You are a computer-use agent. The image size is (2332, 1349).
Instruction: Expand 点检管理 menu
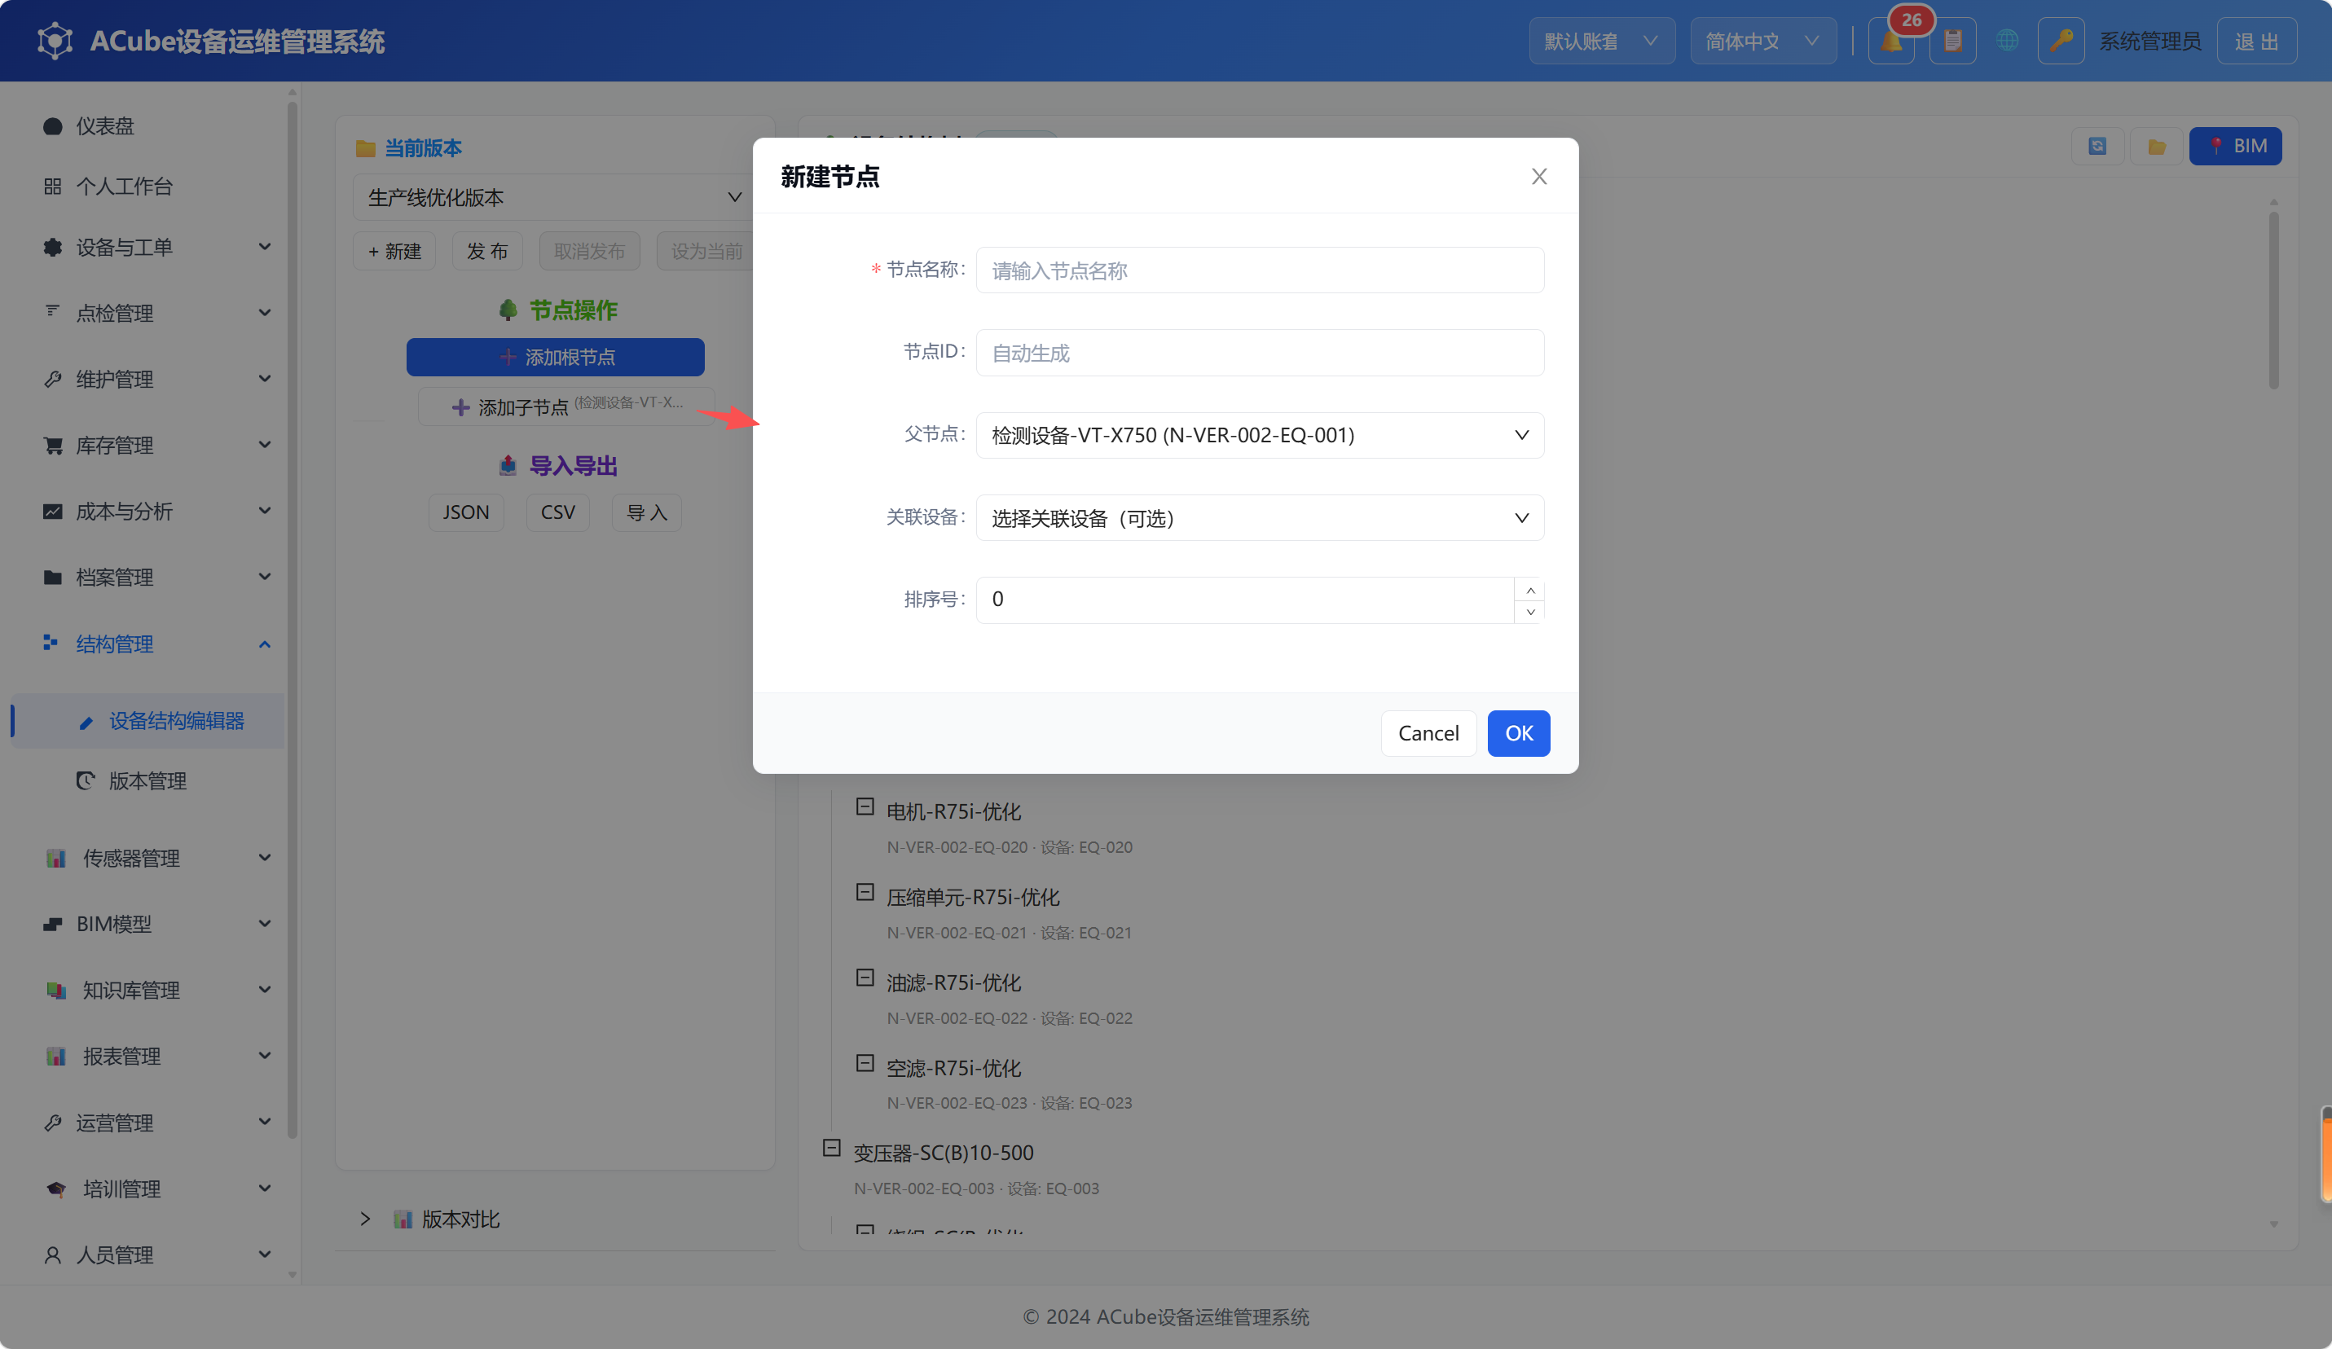click(148, 313)
